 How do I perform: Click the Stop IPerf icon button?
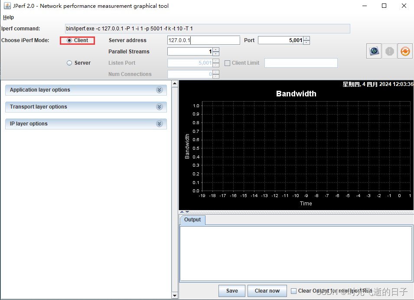(x=389, y=51)
